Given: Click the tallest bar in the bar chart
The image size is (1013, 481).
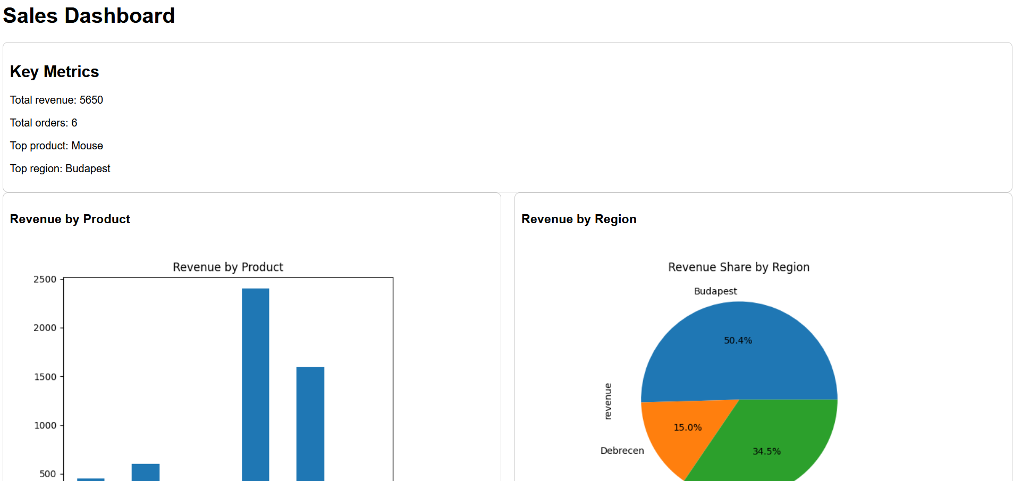Looking at the screenshot, I should tap(255, 383).
